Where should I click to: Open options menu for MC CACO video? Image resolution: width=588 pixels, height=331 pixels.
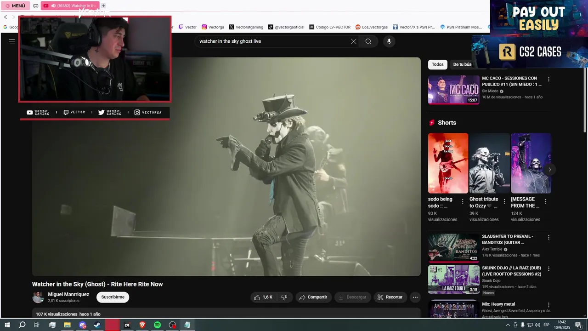coord(548,79)
